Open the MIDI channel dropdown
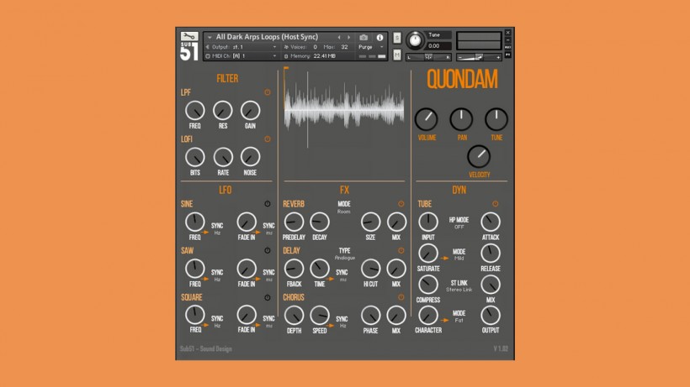The height and width of the screenshot is (387, 690). click(244, 56)
